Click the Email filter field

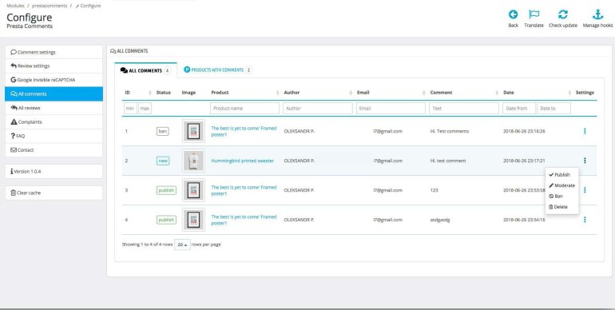pos(391,109)
